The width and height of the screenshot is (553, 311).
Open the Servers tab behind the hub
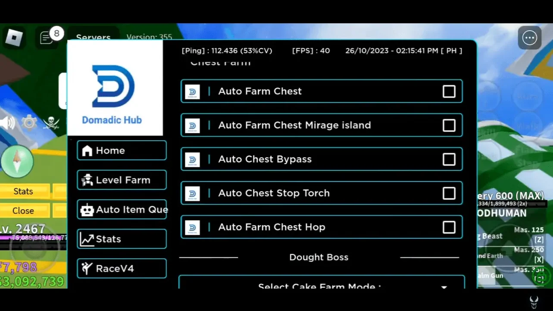(x=93, y=37)
